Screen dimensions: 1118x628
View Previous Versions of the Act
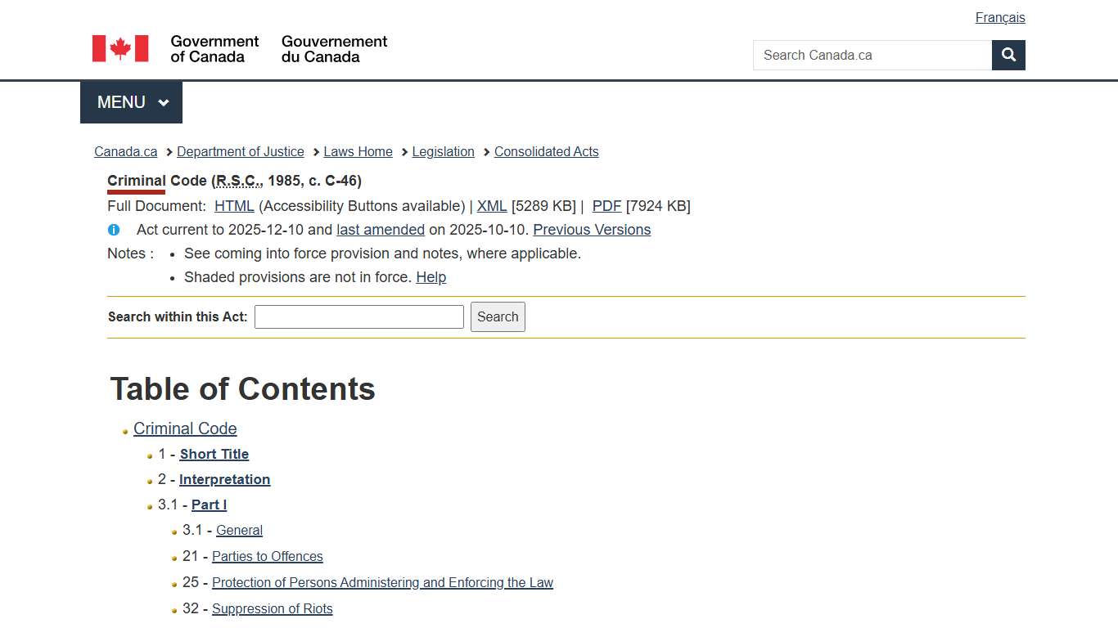[x=592, y=230]
